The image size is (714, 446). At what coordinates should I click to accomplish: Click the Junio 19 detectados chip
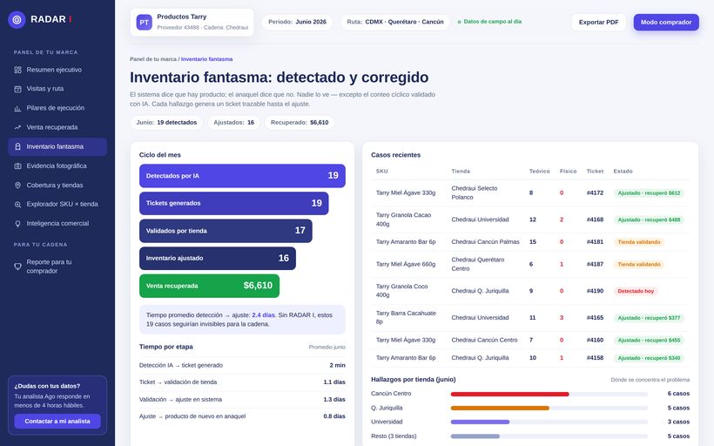[x=166, y=123]
